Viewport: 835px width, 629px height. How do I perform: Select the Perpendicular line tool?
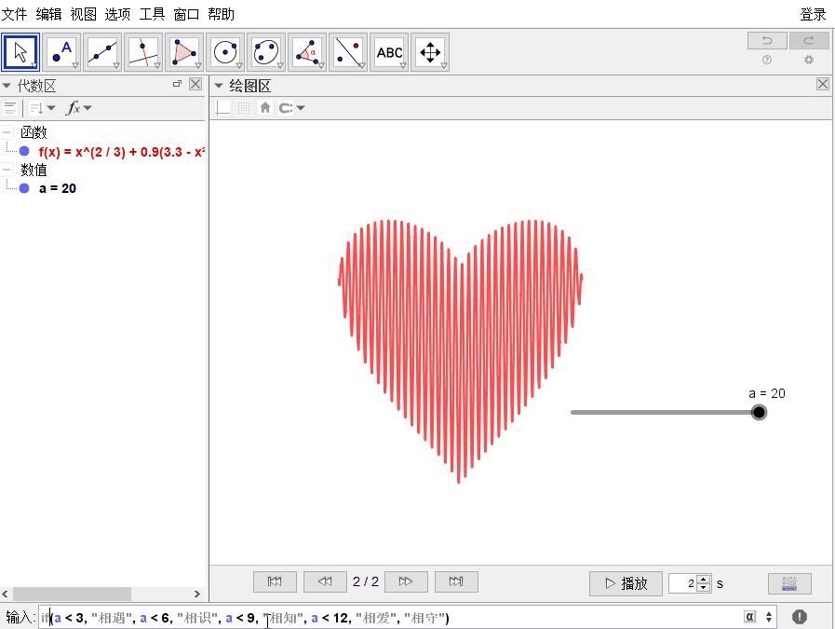tap(143, 52)
